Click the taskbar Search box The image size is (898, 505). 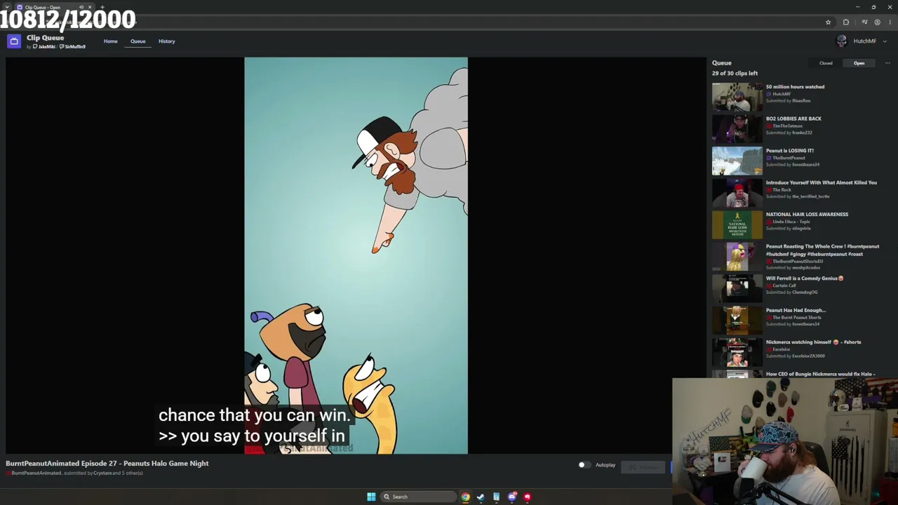click(x=418, y=497)
